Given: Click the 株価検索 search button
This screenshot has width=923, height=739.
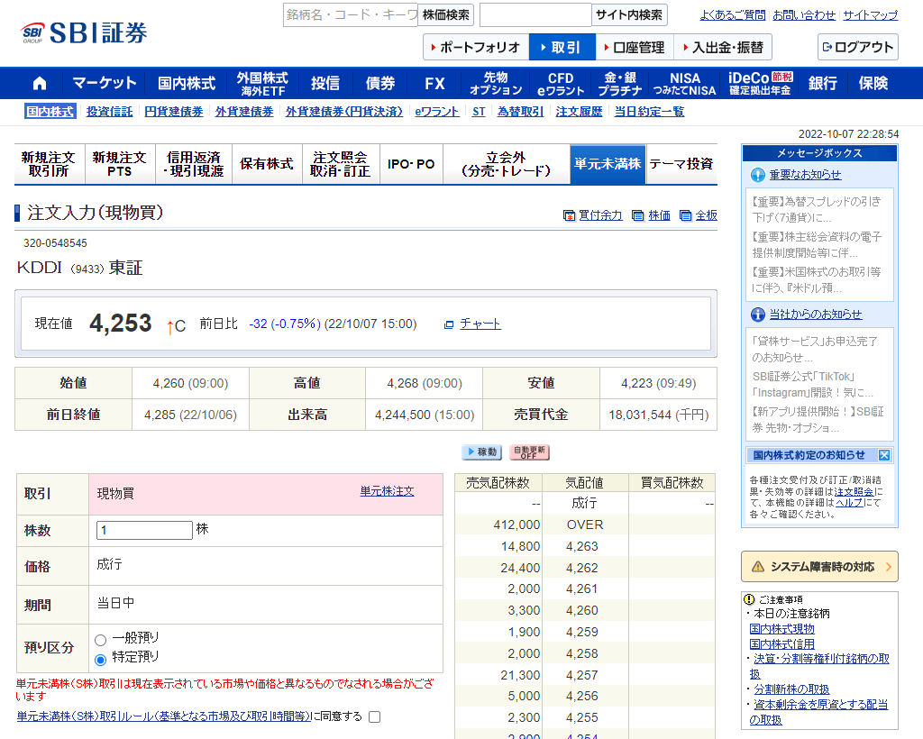Looking at the screenshot, I should 446,14.
